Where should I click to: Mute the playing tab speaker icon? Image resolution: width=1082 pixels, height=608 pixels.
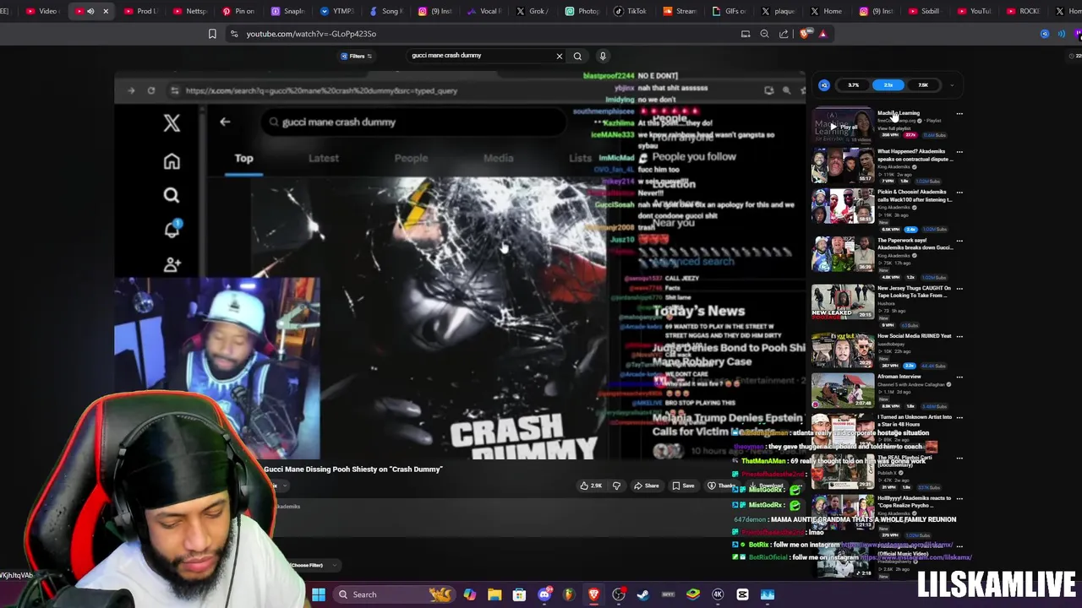[90, 11]
